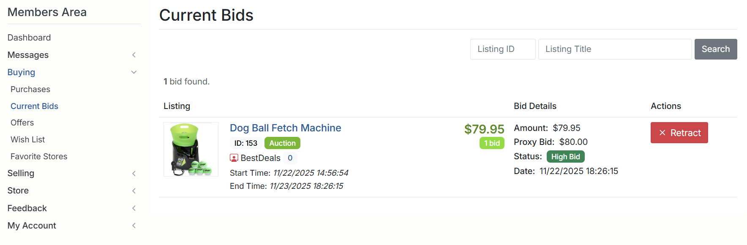Click the seller profile icon beside BestDeals
The image size is (747, 245).
coord(234,158)
